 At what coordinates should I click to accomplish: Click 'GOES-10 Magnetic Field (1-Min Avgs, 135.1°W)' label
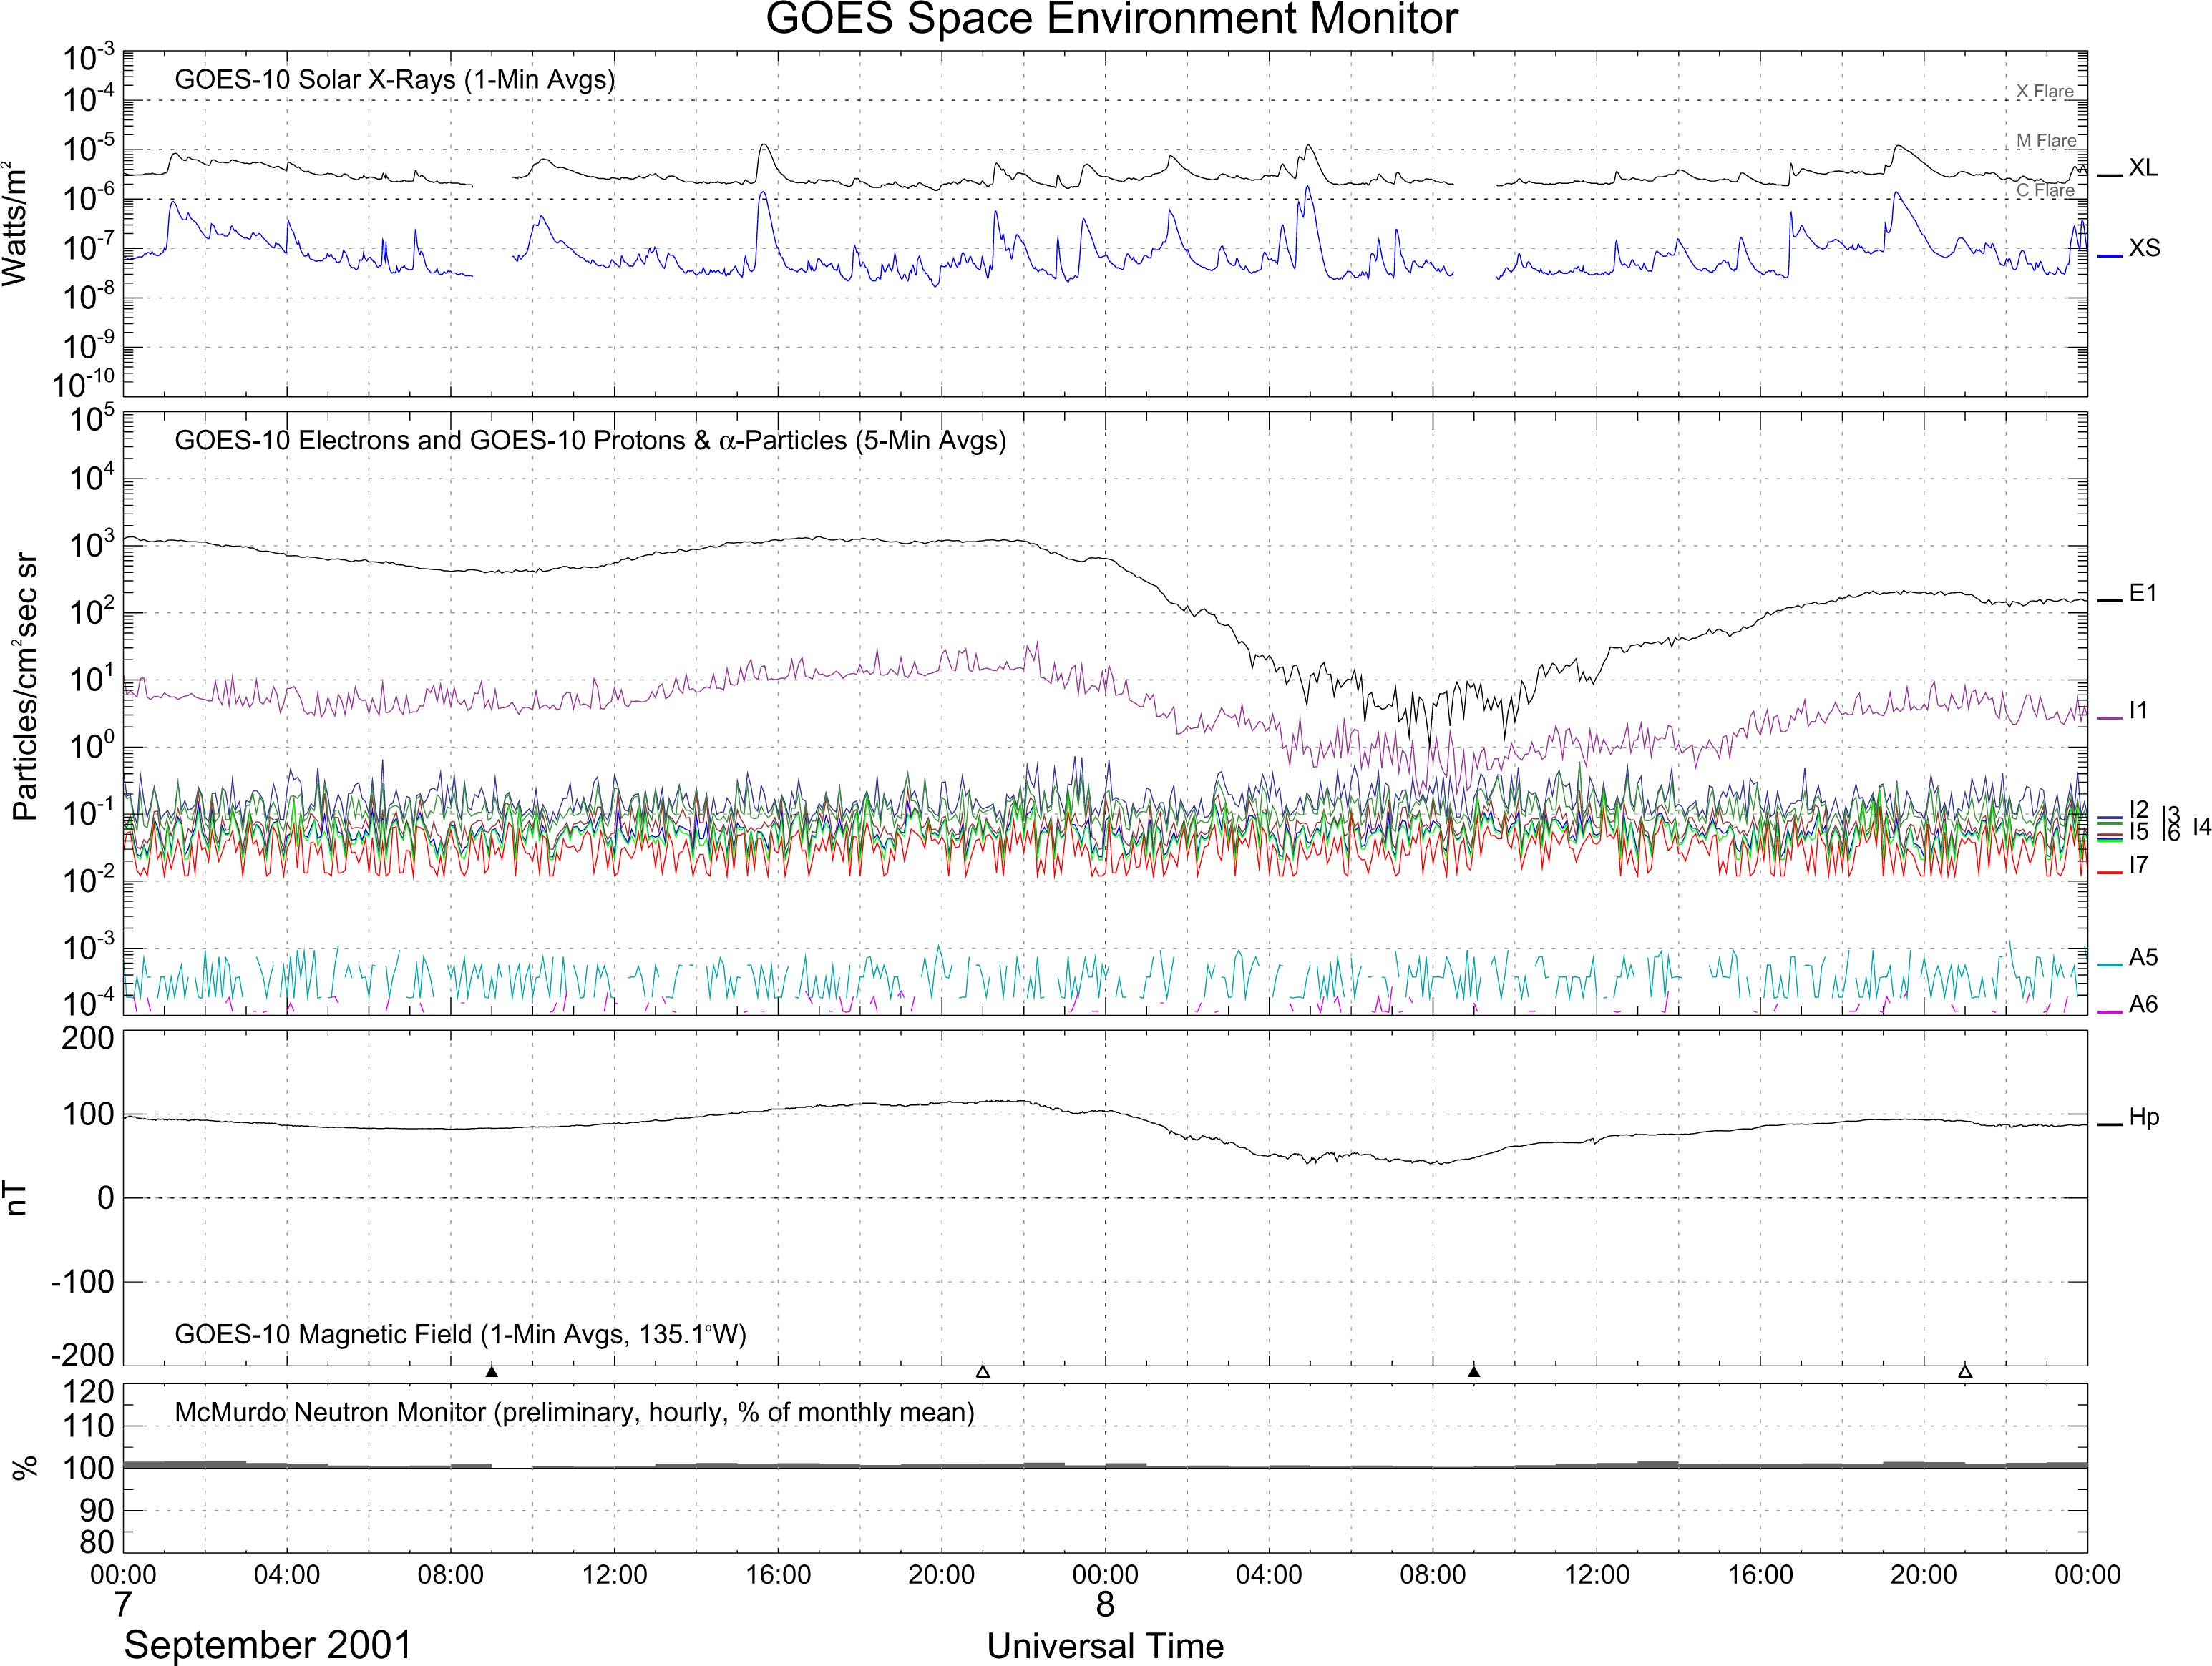[460, 1334]
